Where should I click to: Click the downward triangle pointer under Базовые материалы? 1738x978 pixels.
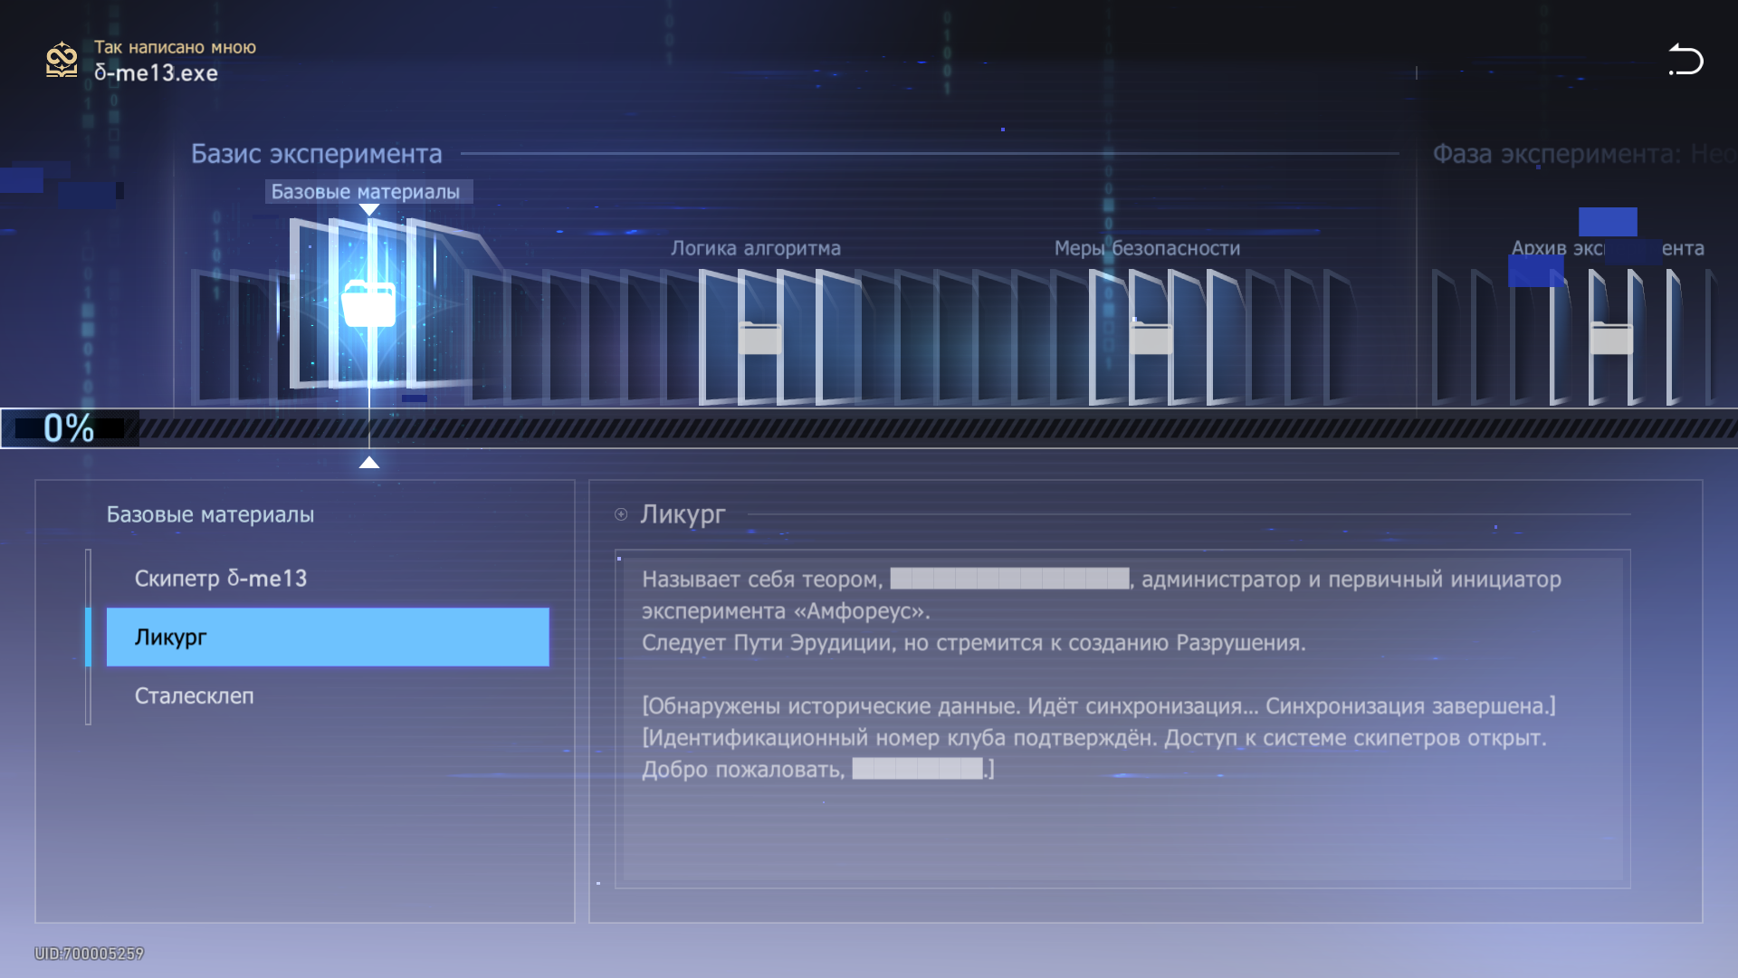[x=368, y=210]
